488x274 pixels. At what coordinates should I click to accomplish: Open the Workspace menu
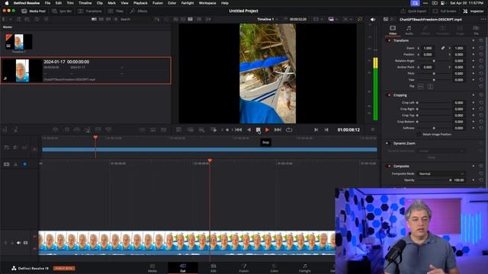point(207,3)
